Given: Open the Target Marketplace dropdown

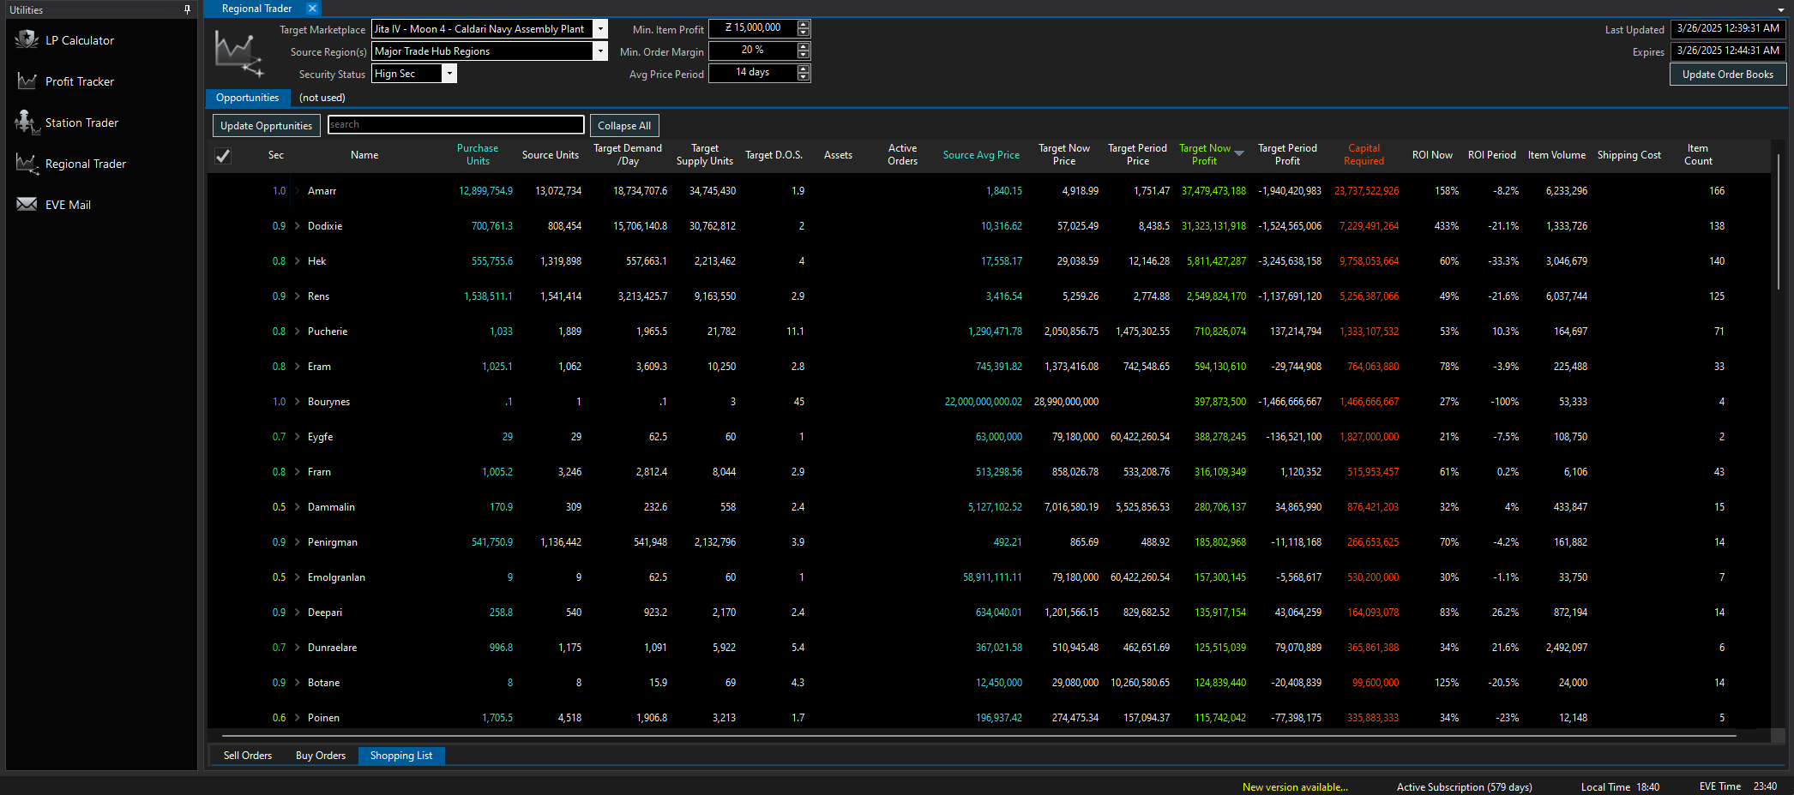Looking at the screenshot, I should 600,28.
